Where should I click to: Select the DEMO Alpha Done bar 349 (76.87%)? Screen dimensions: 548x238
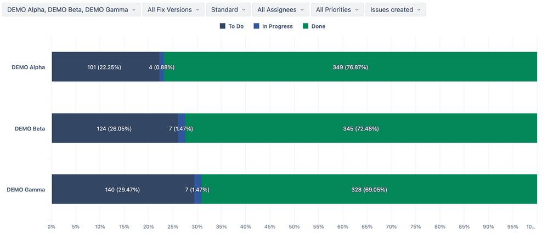pos(351,67)
